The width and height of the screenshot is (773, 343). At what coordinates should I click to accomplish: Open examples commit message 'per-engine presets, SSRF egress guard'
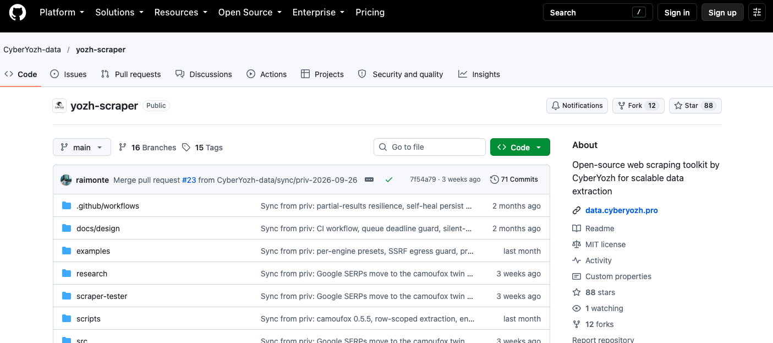tap(367, 251)
